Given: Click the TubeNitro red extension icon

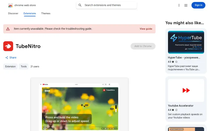Looking at the screenshot, I should (8, 46).
